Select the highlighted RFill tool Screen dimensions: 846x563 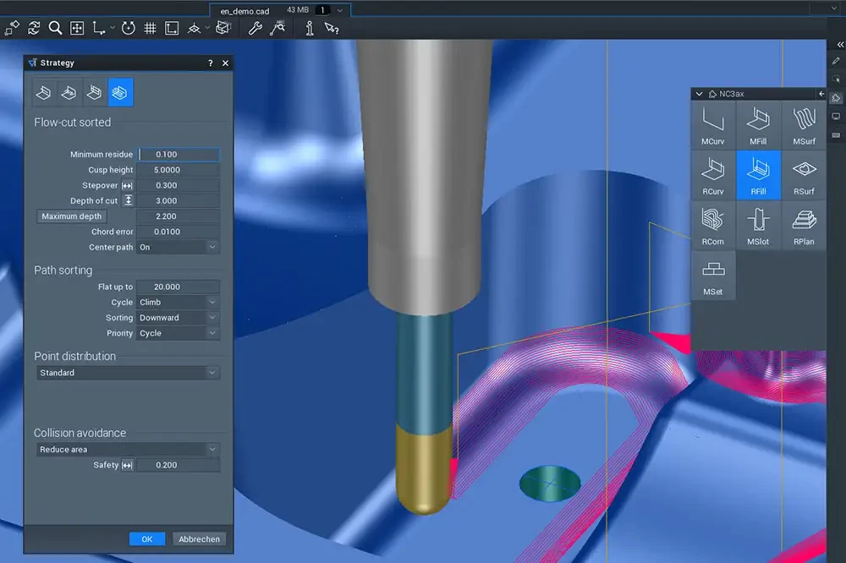pos(758,175)
